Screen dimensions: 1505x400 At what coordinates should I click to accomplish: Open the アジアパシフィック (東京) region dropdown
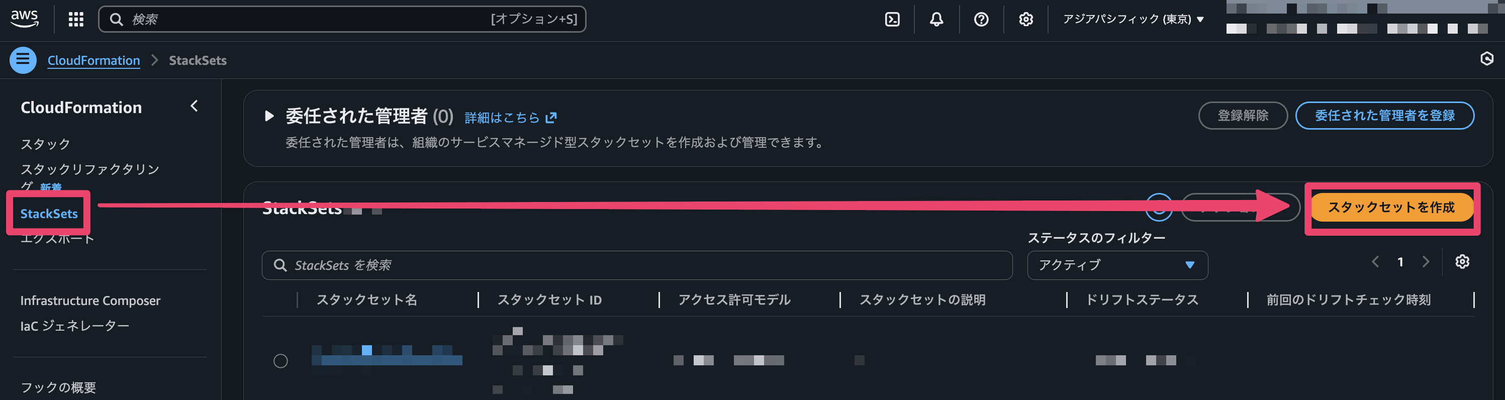pyautogui.click(x=1132, y=19)
